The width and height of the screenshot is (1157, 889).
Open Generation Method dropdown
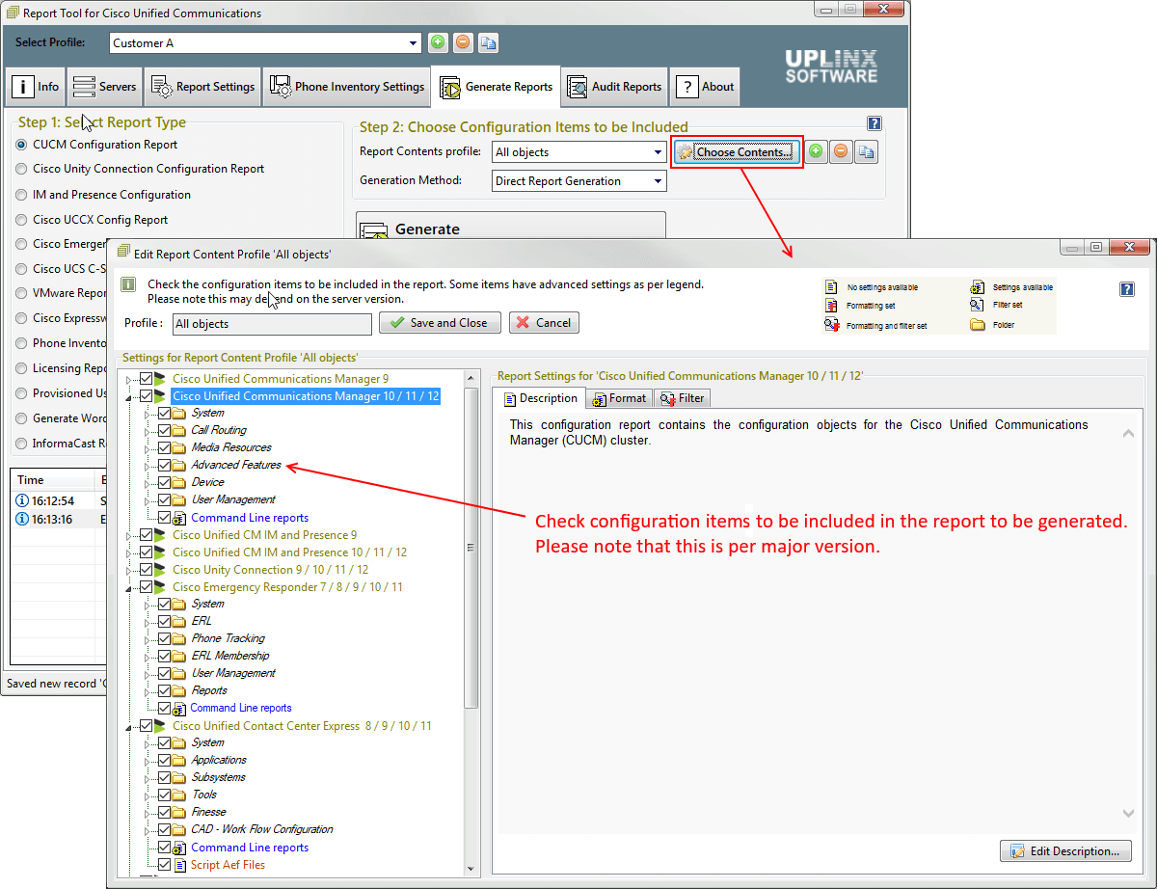[659, 180]
